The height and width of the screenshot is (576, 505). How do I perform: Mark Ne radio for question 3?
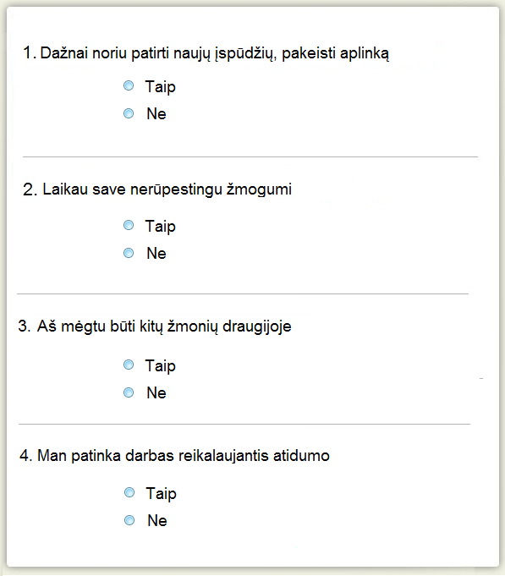[129, 392]
